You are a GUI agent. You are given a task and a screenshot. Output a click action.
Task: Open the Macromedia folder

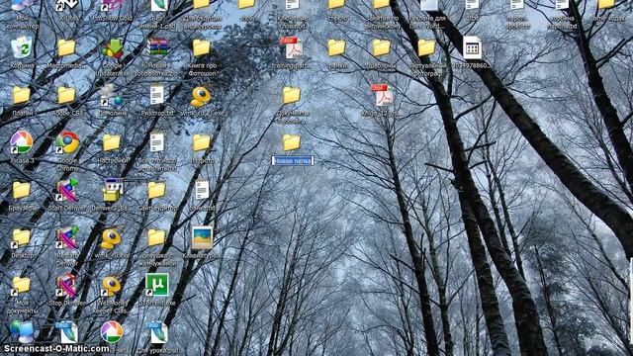pyautogui.click(x=66, y=47)
